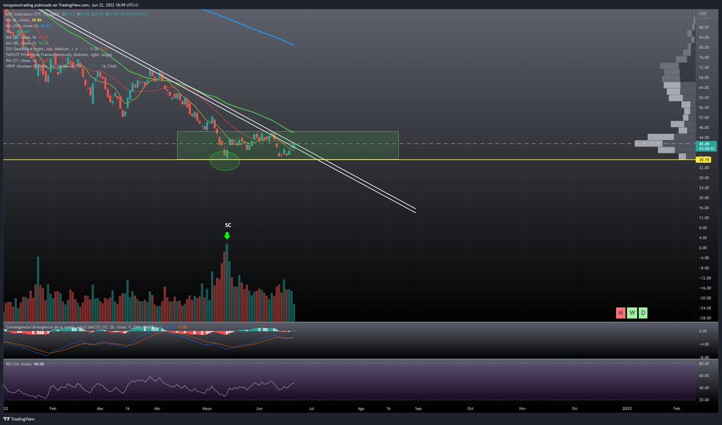Select the ESV Dashboard indicator legend
The image size is (722, 425).
[58, 49]
